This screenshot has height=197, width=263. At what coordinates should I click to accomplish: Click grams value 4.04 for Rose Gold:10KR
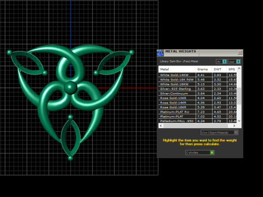[x=201, y=98]
